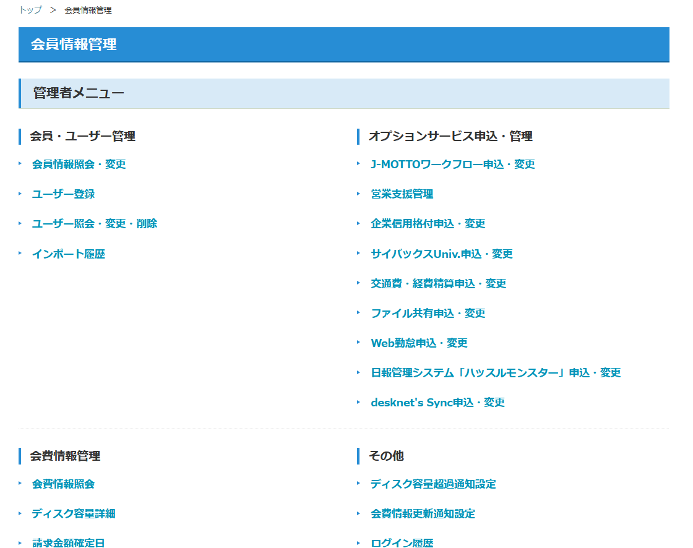This screenshot has width=693, height=548.
Task: Open 交通費・経費精算申込・変更
Action: pos(439,284)
